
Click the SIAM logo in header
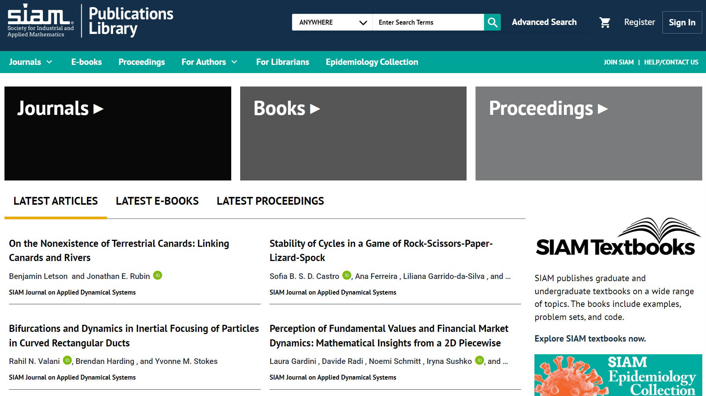point(41,21)
